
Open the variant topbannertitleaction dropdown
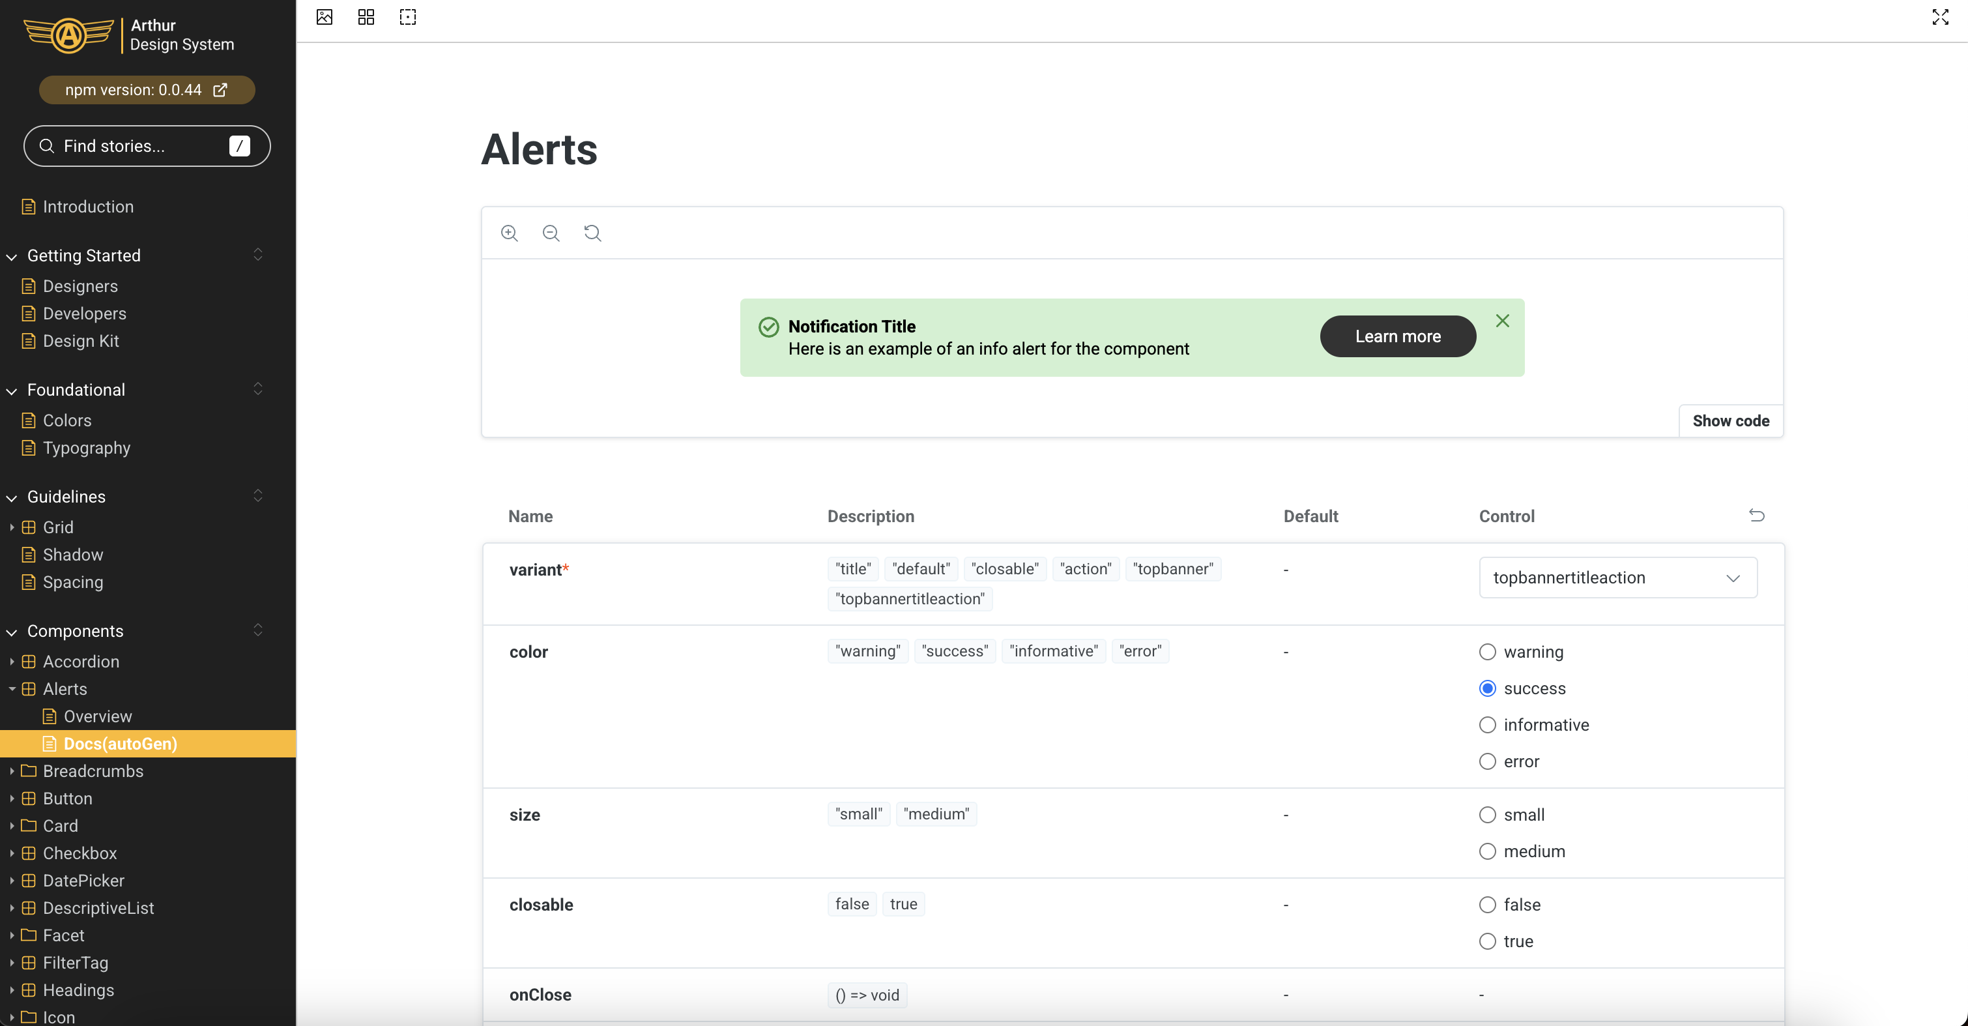[1617, 578]
